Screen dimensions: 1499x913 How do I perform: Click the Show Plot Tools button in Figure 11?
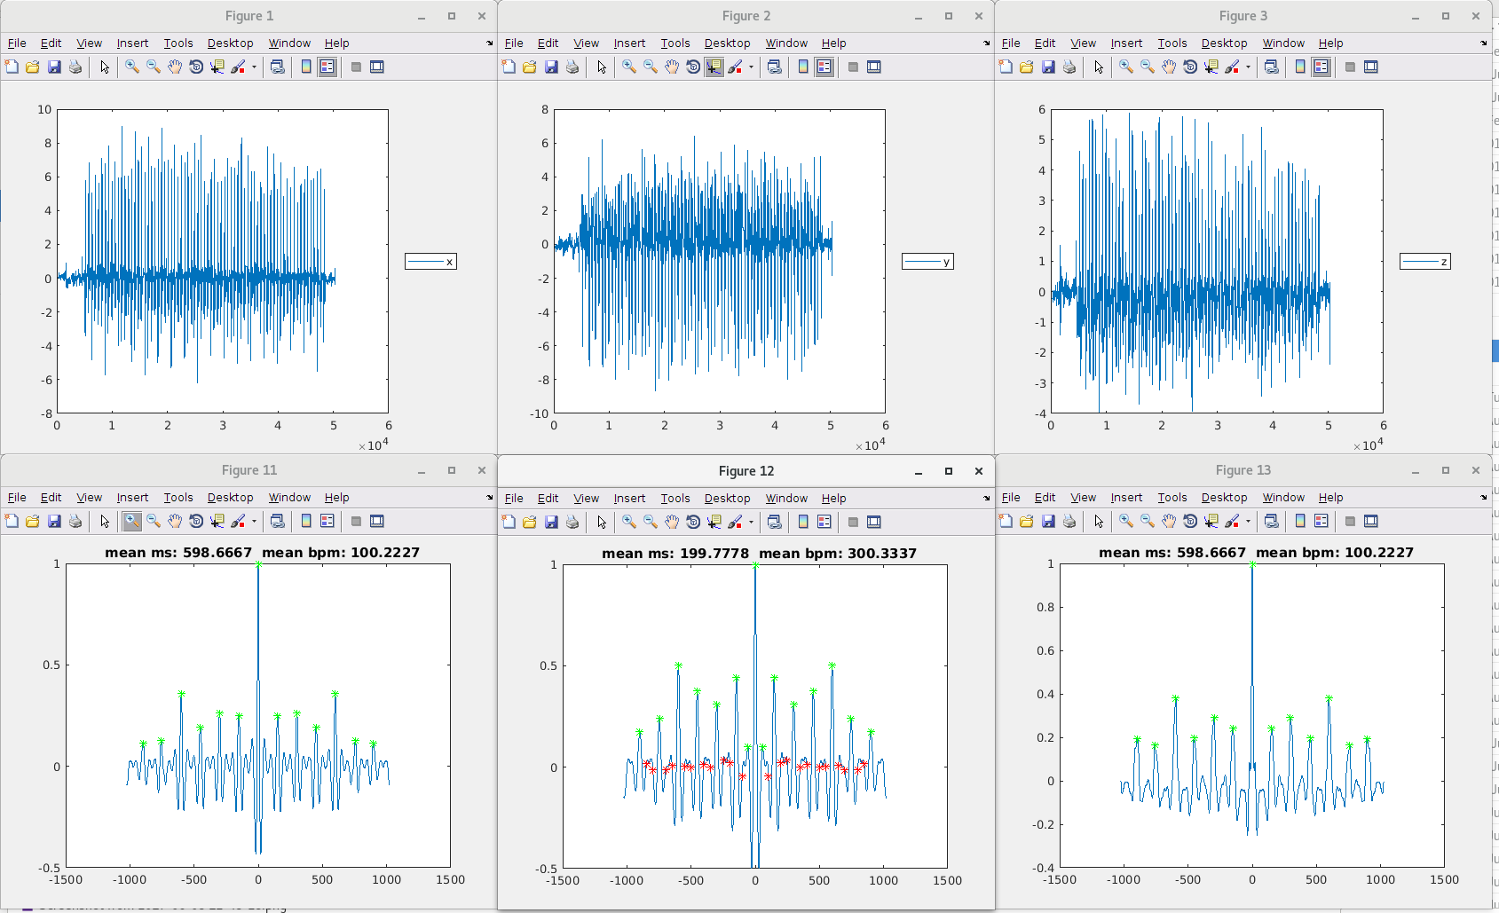pos(377,521)
